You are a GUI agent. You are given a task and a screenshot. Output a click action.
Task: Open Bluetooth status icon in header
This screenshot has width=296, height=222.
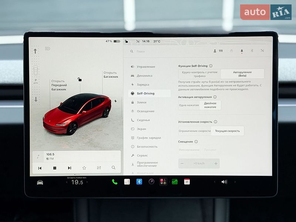point(252,51)
